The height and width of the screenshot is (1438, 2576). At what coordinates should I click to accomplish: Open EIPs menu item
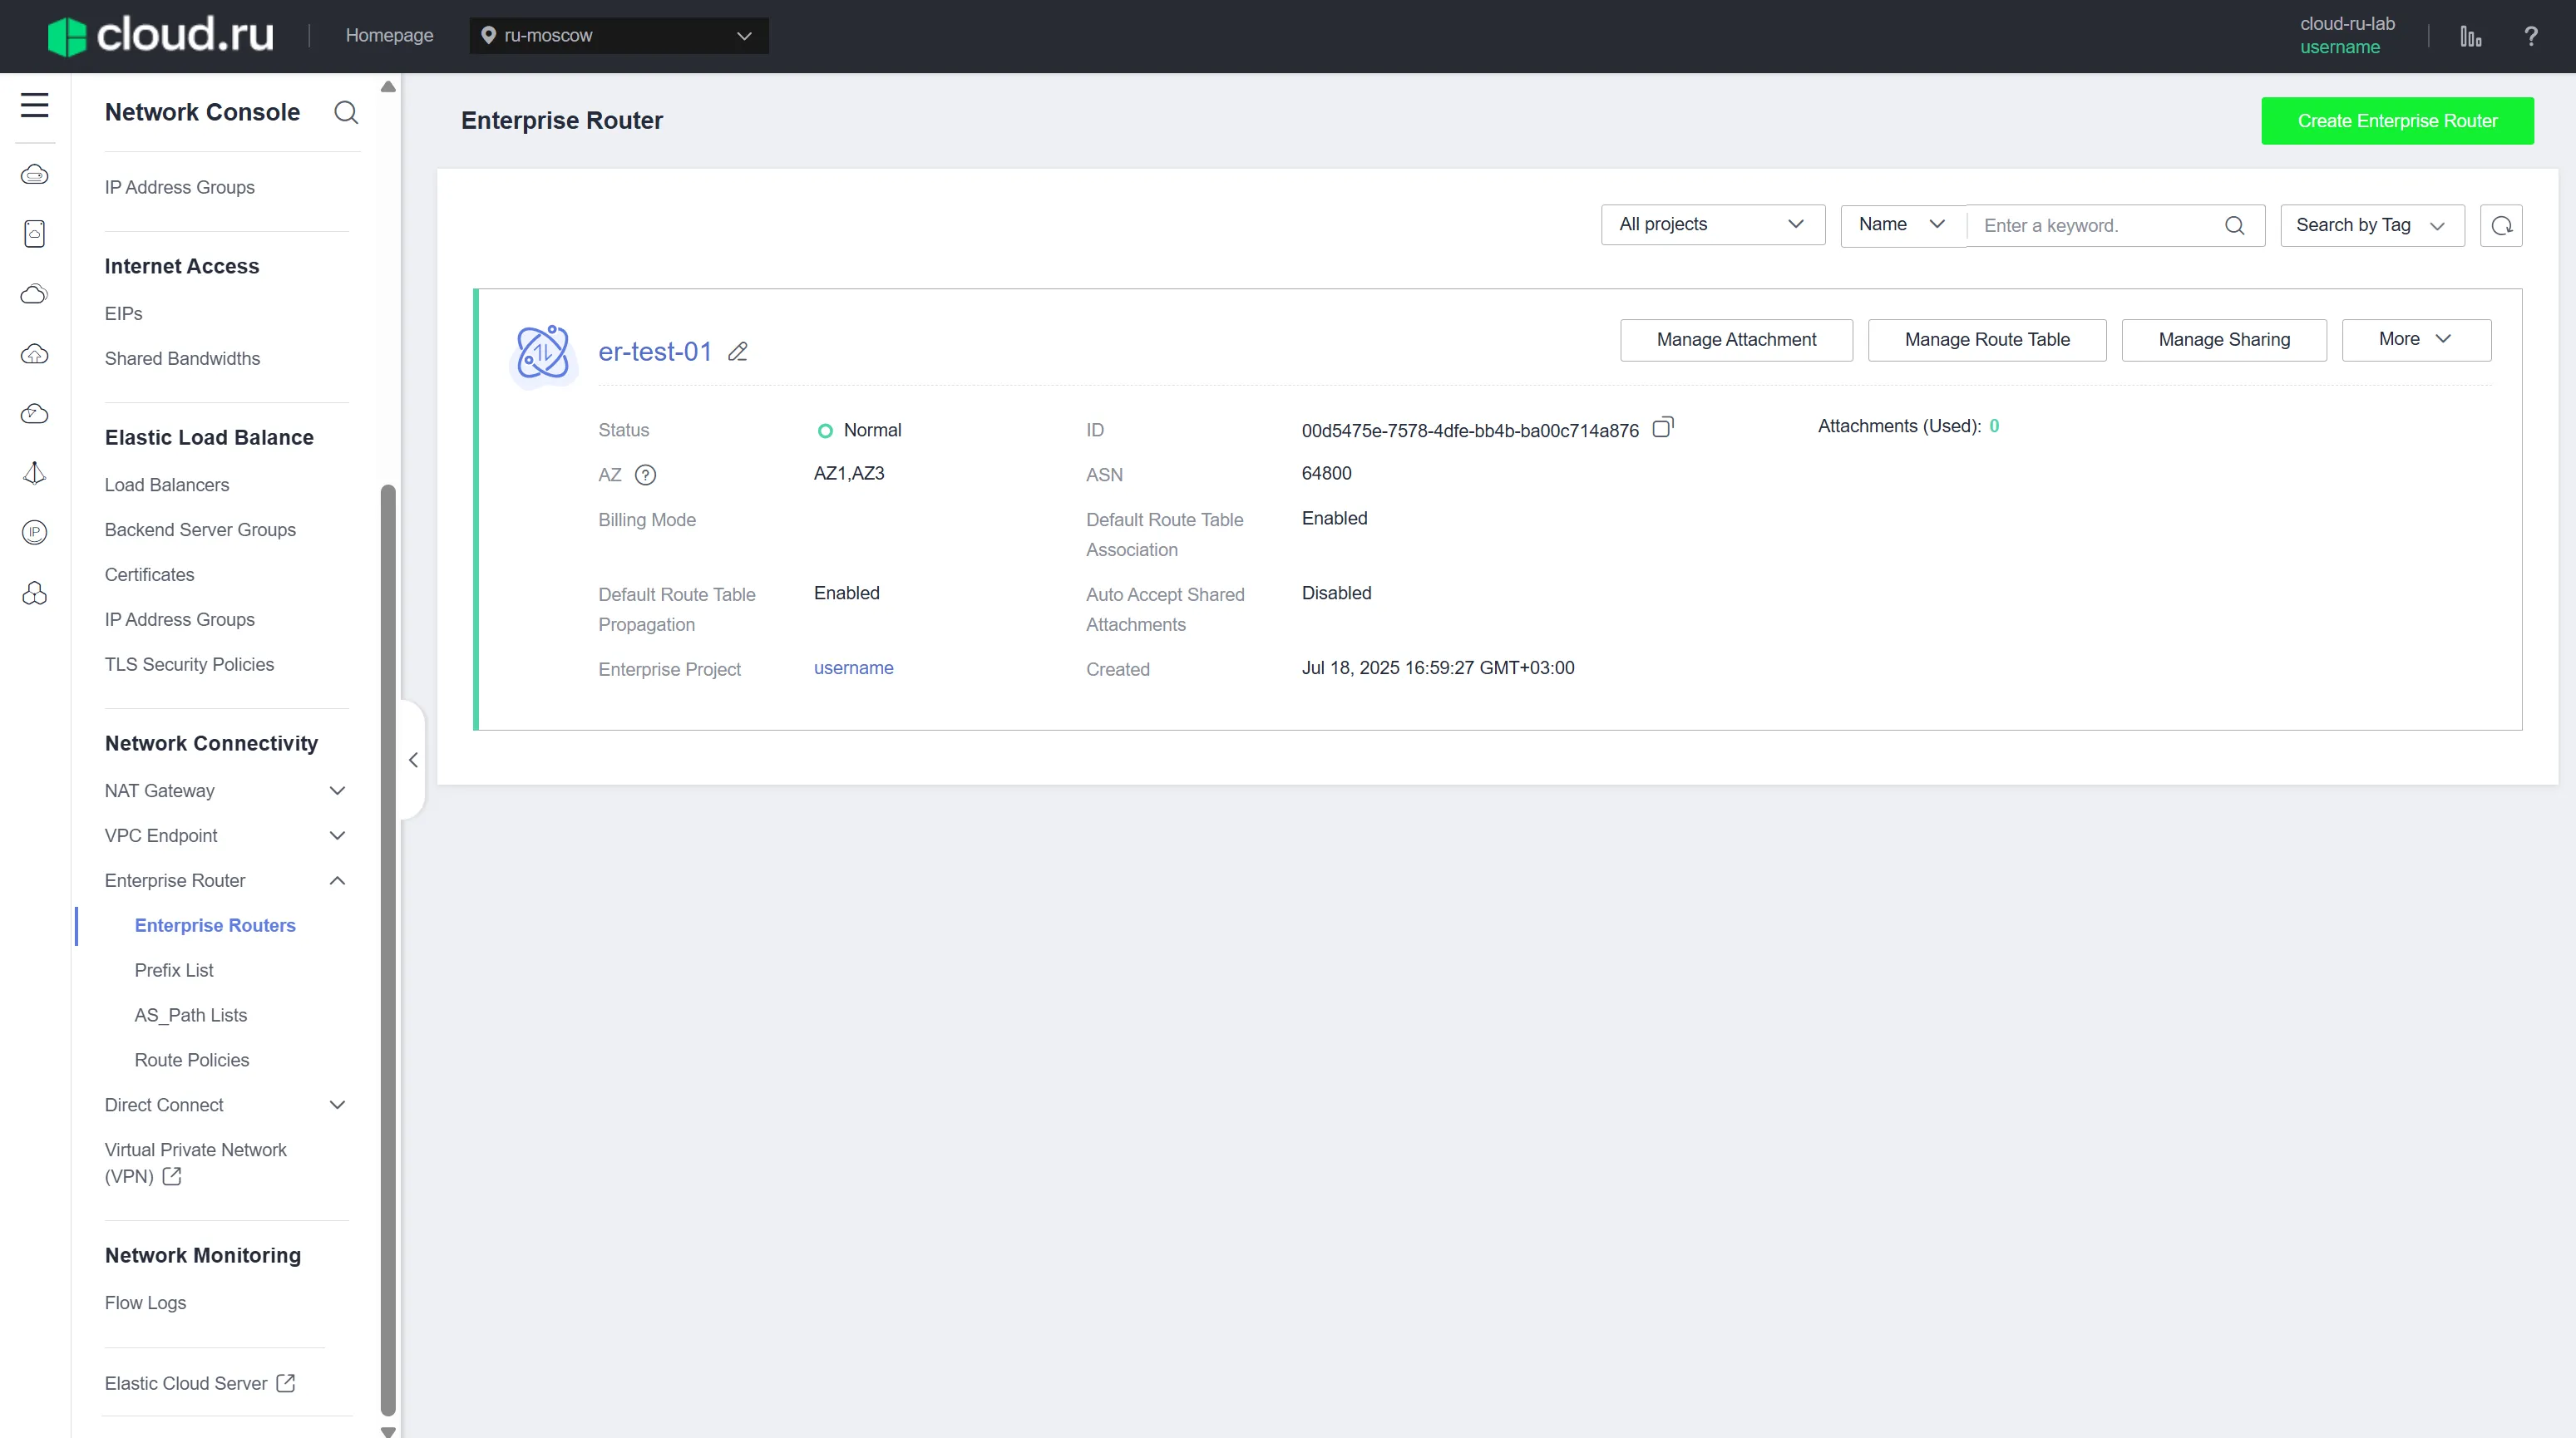coord(123,313)
